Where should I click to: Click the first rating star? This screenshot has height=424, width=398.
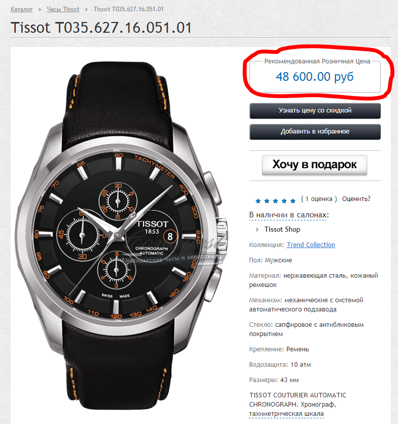click(x=258, y=200)
